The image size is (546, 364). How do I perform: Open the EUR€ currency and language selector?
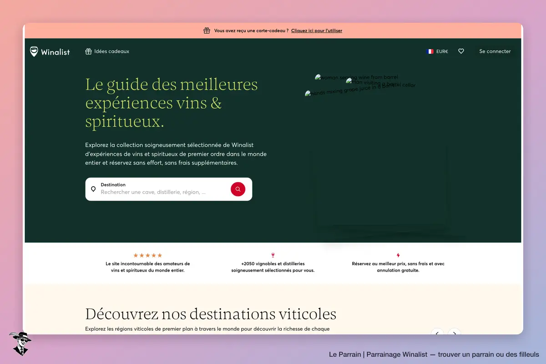(437, 51)
